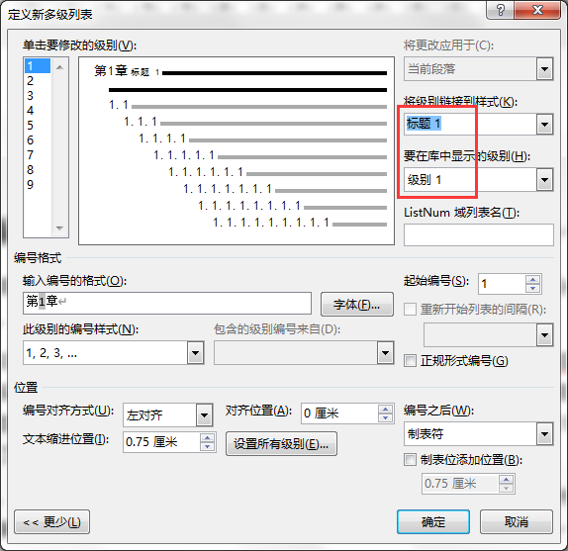Toggle the 重新开始列表的间隔 checkbox
Screen dimensions: 568x551
(x=410, y=310)
